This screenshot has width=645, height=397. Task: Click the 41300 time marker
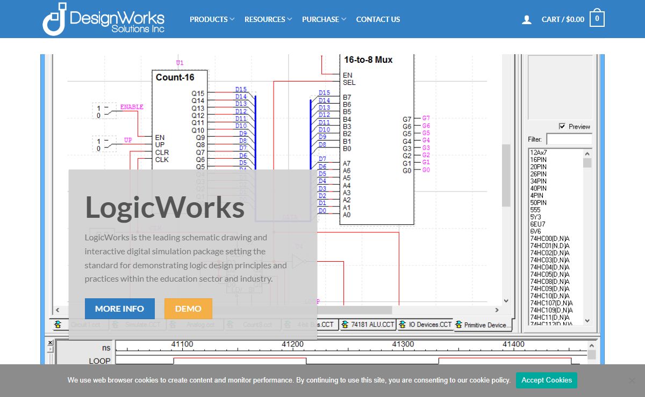tap(403, 344)
